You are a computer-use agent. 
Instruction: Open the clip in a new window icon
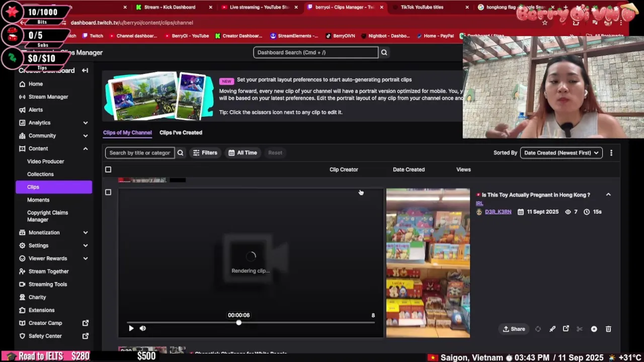pos(566,329)
